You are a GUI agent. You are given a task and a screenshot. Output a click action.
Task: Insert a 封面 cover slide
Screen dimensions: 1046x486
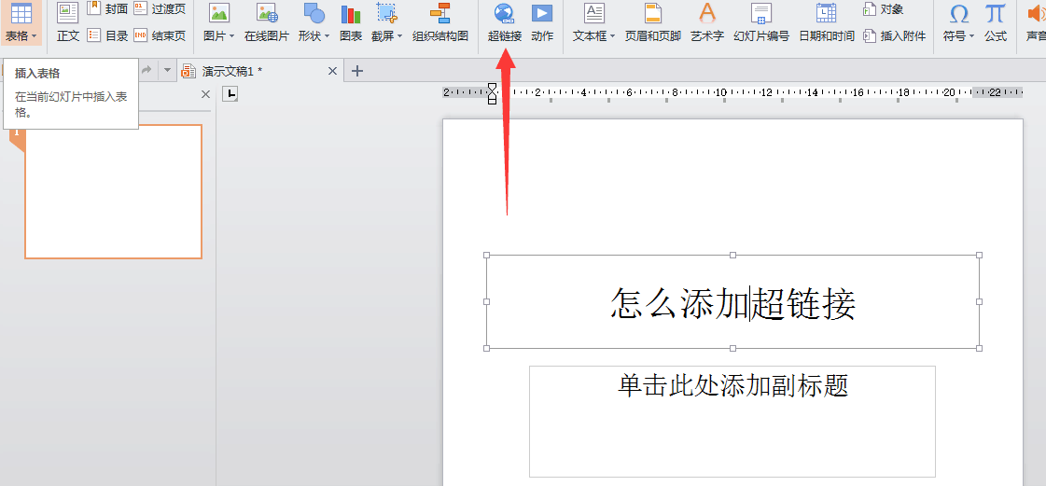[107, 8]
